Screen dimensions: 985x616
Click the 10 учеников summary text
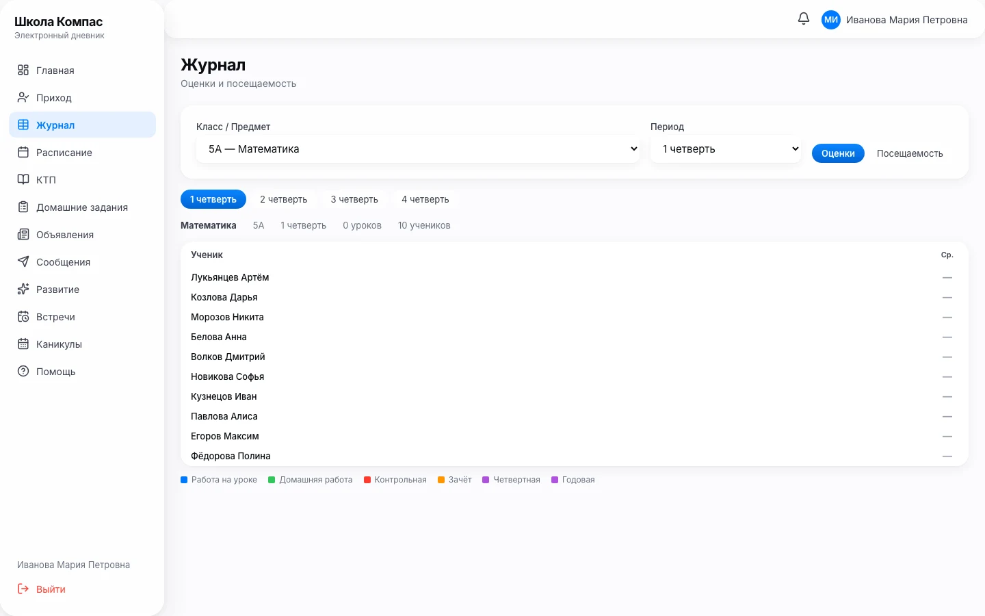coord(424,225)
